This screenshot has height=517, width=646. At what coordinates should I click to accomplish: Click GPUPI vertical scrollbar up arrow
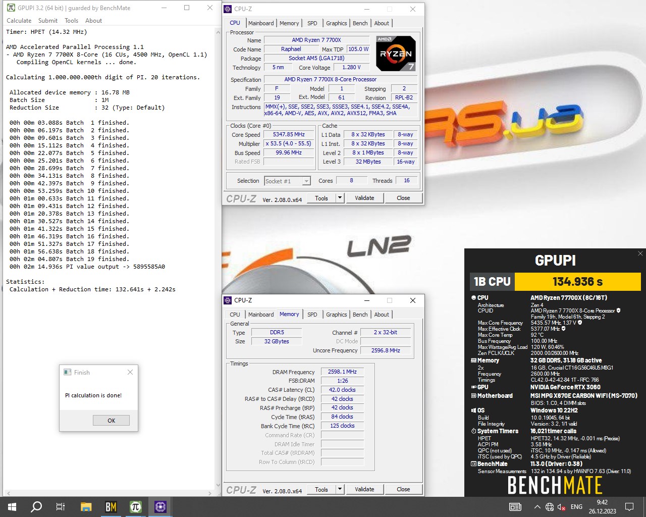click(218, 32)
